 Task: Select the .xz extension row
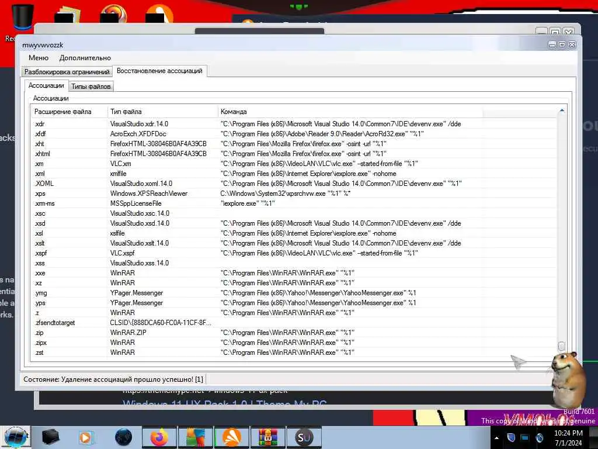coord(294,282)
